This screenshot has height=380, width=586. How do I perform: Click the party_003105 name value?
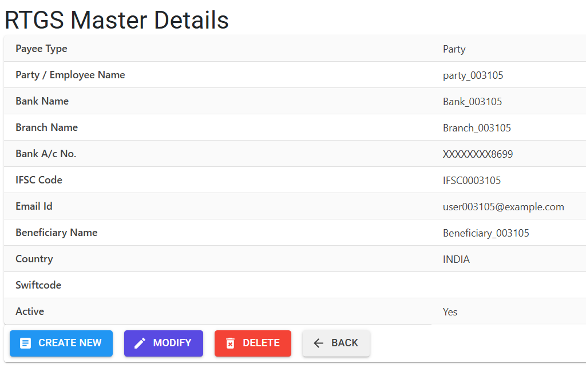point(473,75)
